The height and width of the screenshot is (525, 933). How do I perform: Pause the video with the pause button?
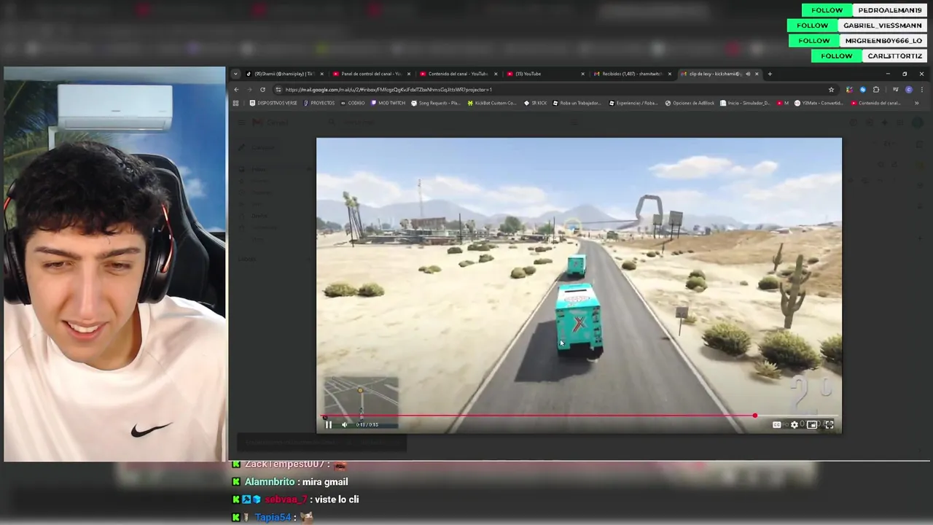point(328,424)
